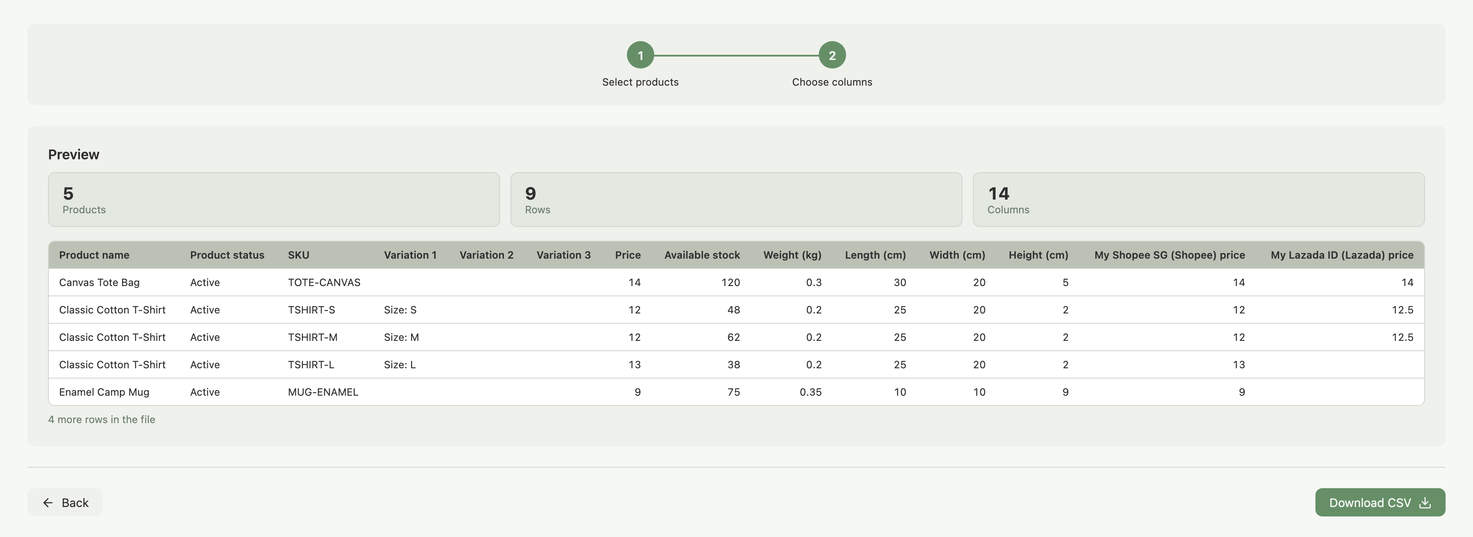Select the 'Choose columns' step label

coord(832,82)
